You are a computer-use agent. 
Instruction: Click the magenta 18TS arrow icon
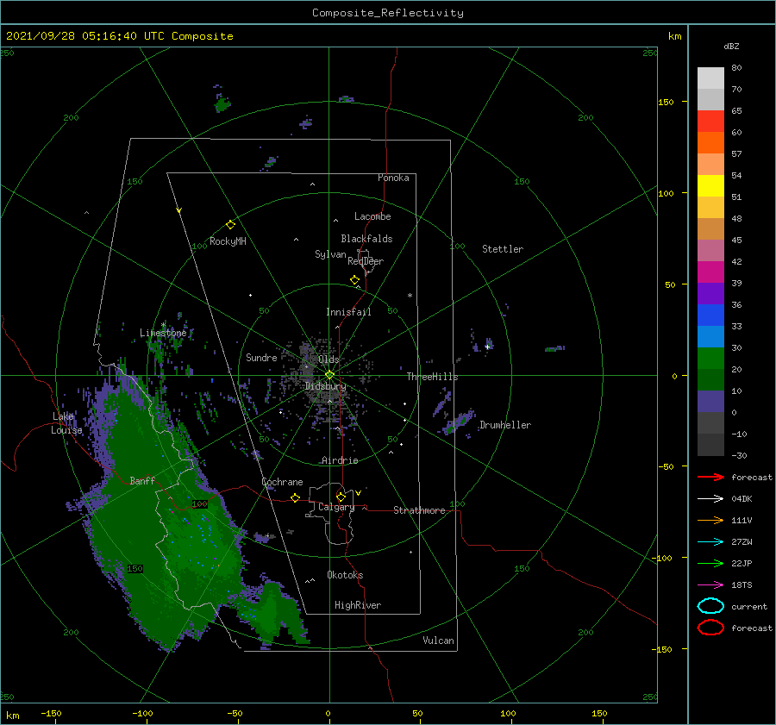[710, 585]
